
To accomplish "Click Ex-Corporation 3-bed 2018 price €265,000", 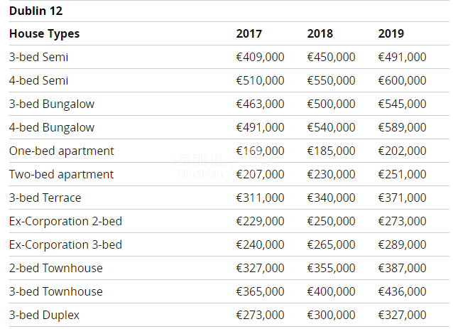I will [331, 244].
